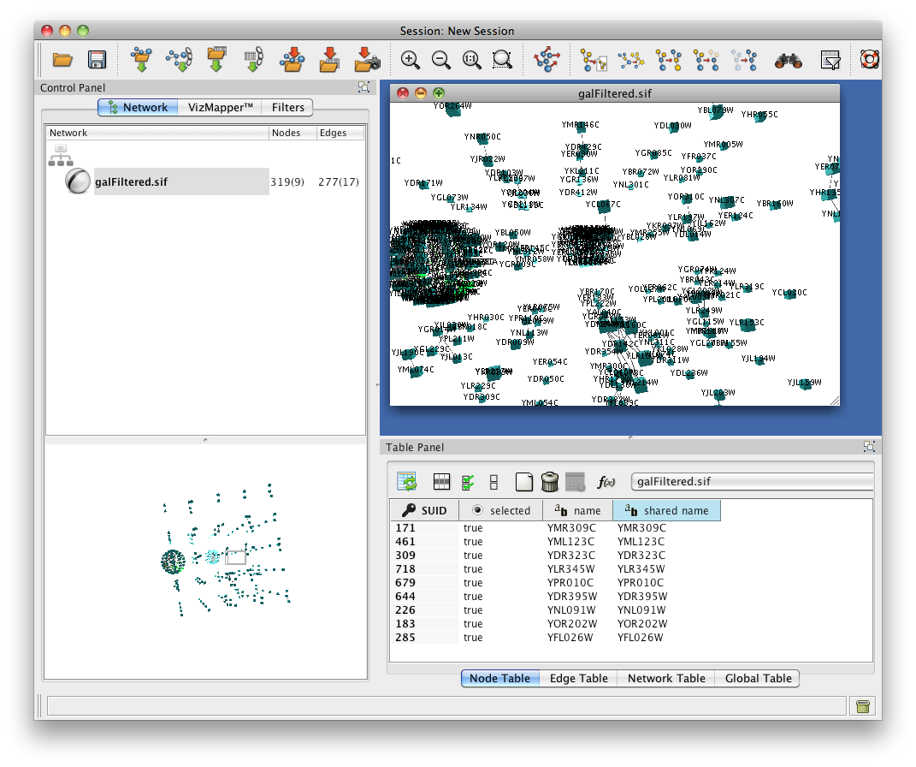Click the binoculars search icon in toolbar
The width and height of the screenshot is (916, 767).
pyautogui.click(x=788, y=60)
